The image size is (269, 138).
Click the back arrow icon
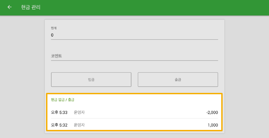pyautogui.click(x=9, y=7)
